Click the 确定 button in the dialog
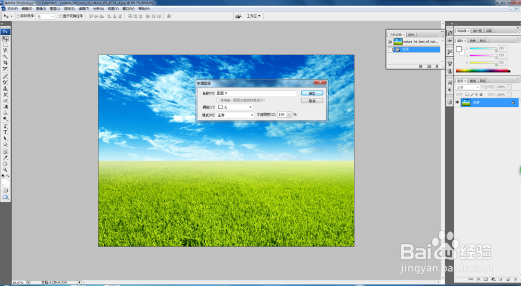521x286 pixels. 312,93
